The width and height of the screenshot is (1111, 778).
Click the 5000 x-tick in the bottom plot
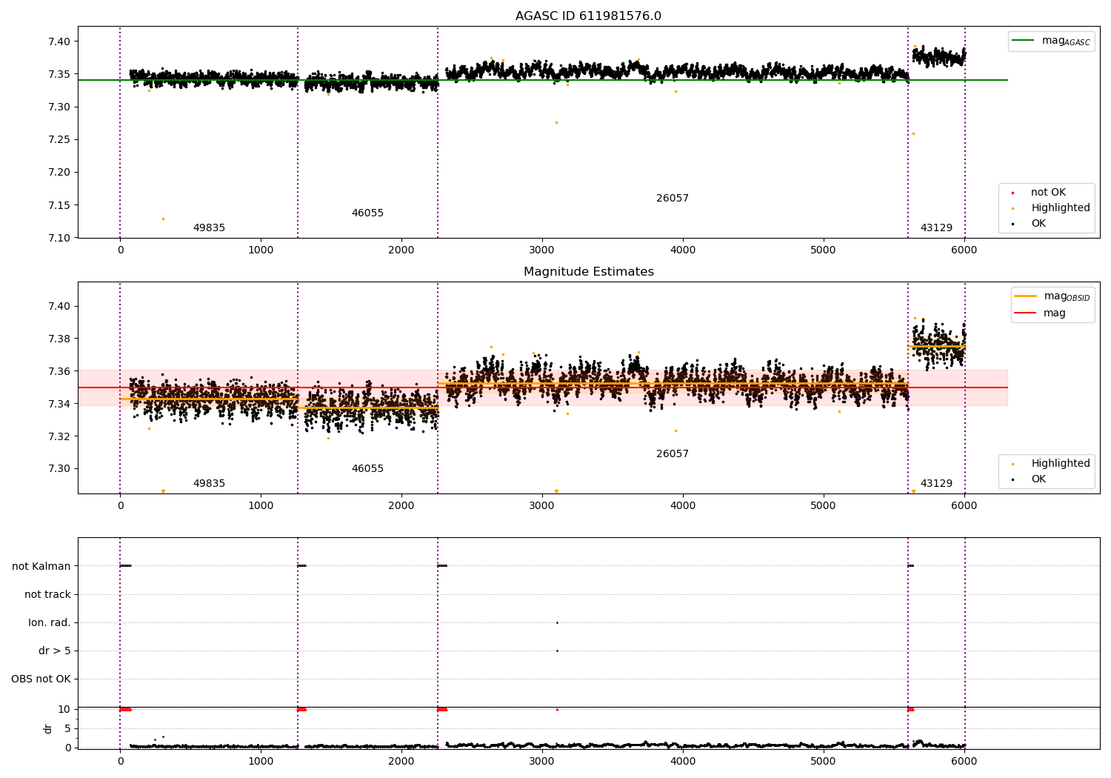[824, 761]
